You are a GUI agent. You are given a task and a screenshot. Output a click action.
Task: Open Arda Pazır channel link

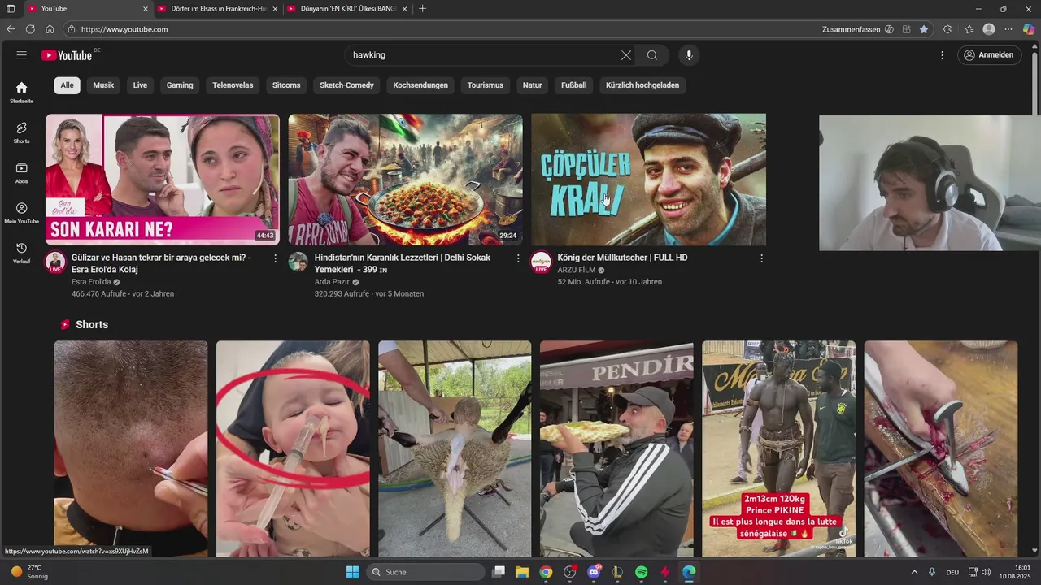[x=332, y=282]
